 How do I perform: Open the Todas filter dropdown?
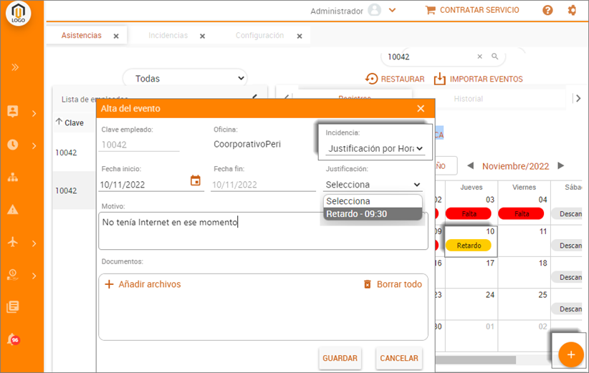tap(185, 79)
